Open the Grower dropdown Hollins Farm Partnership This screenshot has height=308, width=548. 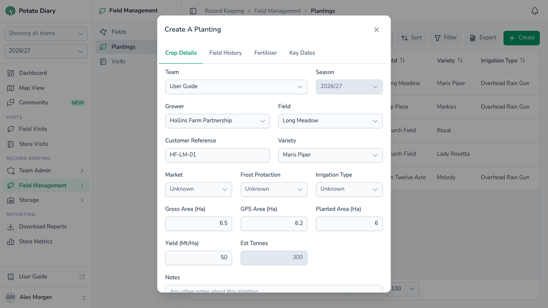pos(217,121)
